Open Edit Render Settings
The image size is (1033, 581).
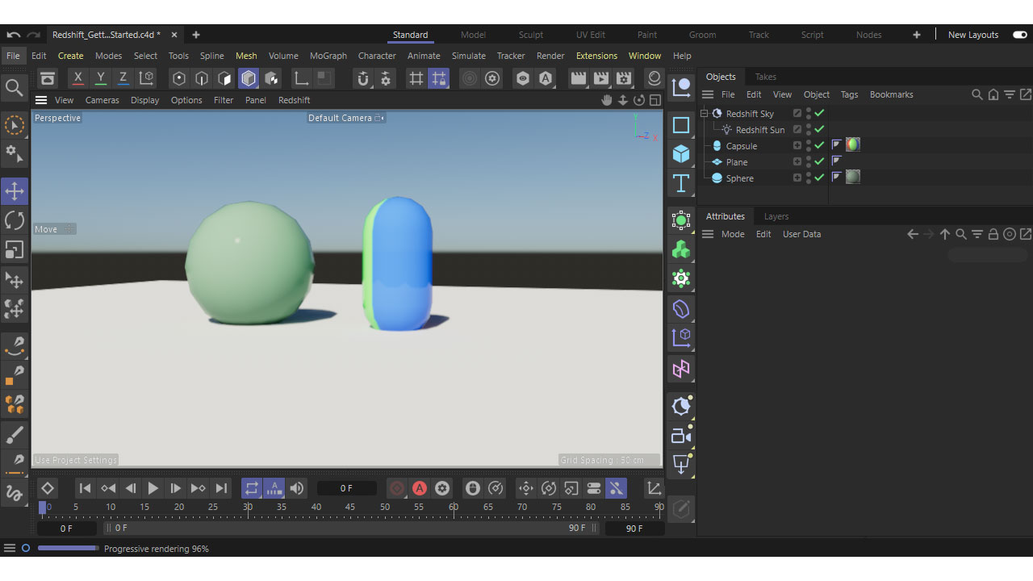point(623,78)
